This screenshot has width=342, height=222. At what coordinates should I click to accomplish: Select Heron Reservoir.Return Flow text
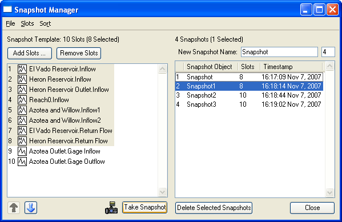69,141
